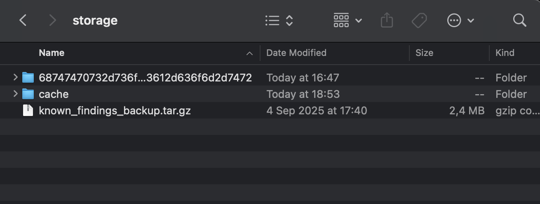Select the known_findings_backup.tar.gz archive icon
This screenshot has height=204, width=540.
point(28,111)
